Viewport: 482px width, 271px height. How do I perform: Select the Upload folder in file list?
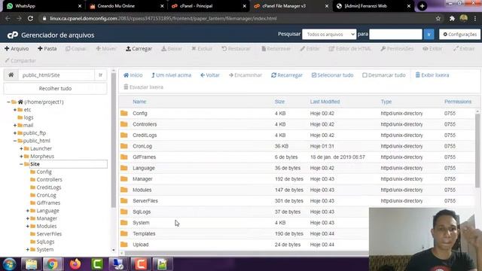pos(141,245)
